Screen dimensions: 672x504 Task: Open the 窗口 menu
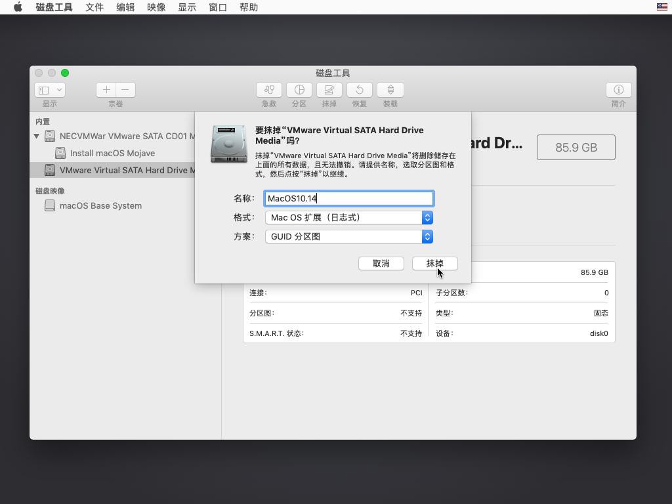pyautogui.click(x=218, y=7)
